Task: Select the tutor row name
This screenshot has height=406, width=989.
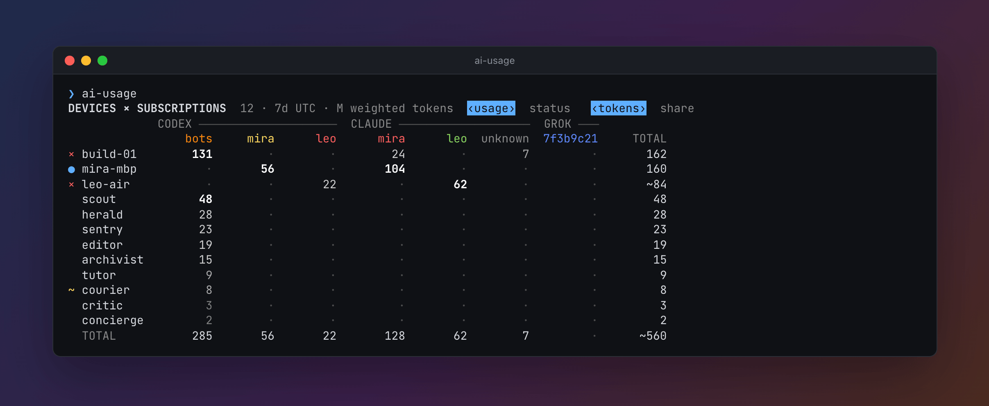Action: (99, 275)
